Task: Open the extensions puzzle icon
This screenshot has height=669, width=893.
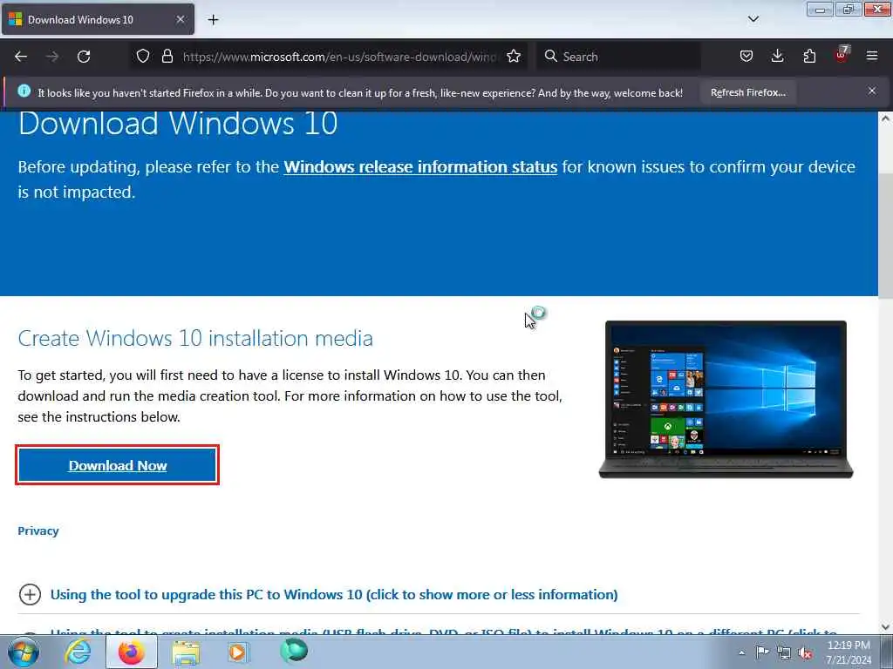Action: (809, 56)
